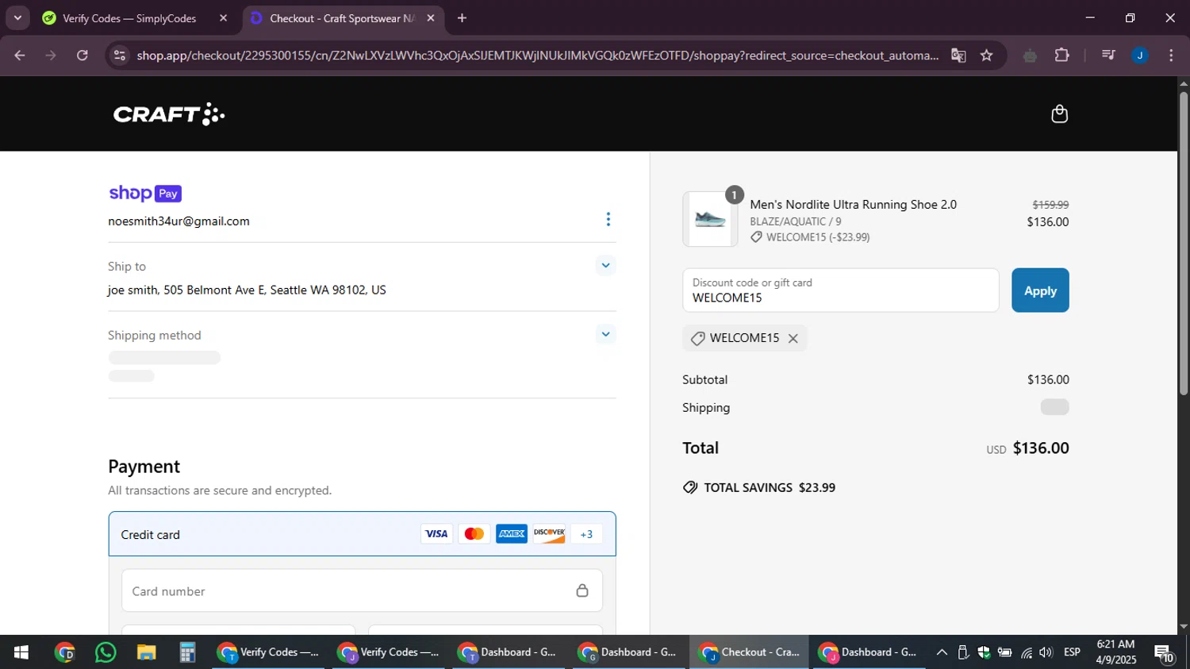Click the Discount code or gift card field
Image resolution: width=1190 pixels, height=669 pixels.
(840, 290)
